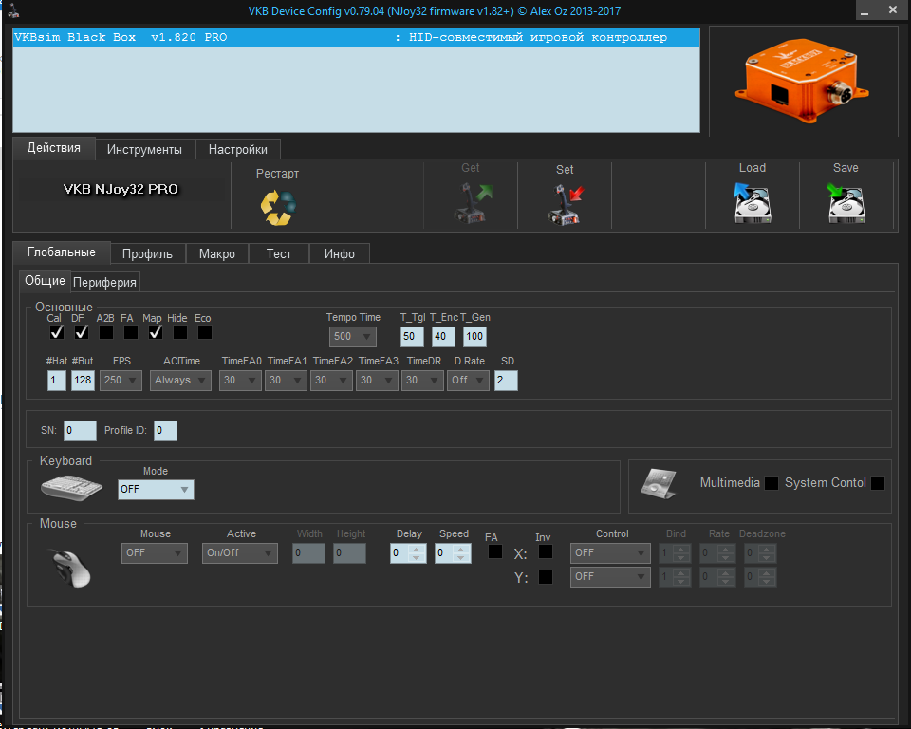Switch to the Общие sub-tab

(x=45, y=281)
